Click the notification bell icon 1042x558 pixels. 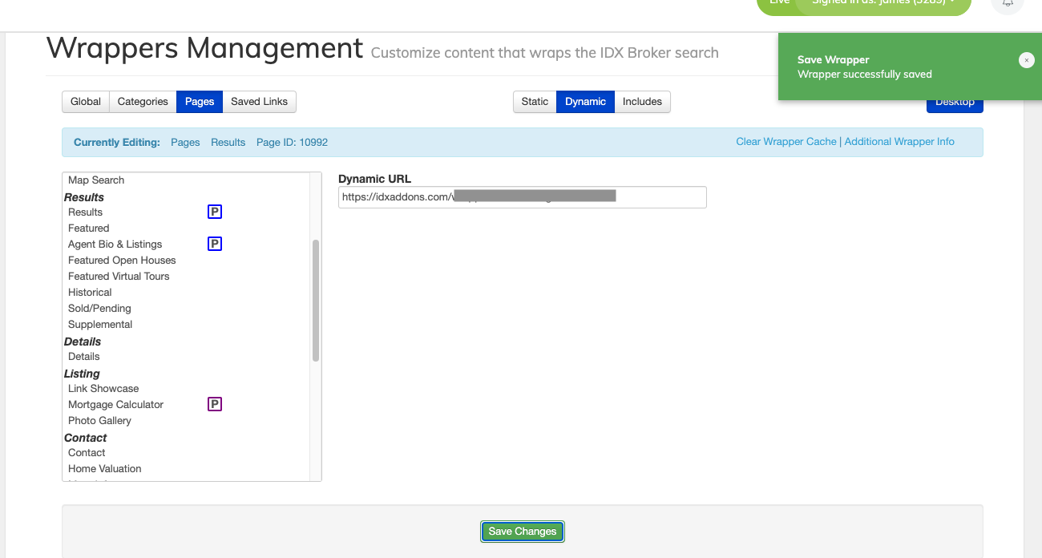pyautogui.click(x=1008, y=4)
